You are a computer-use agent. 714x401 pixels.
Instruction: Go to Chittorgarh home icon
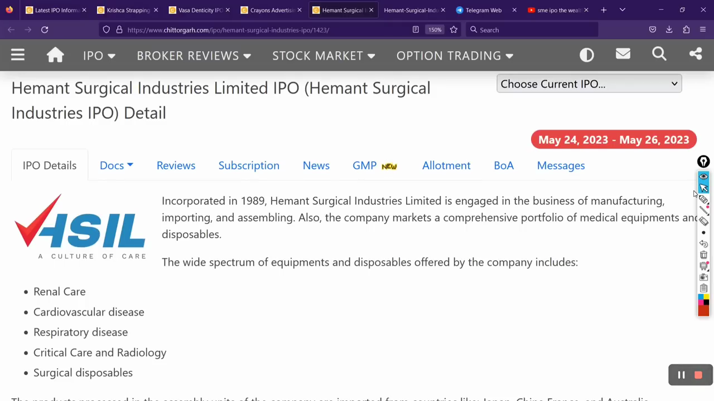pyautogui.click(x=55, y=55)
